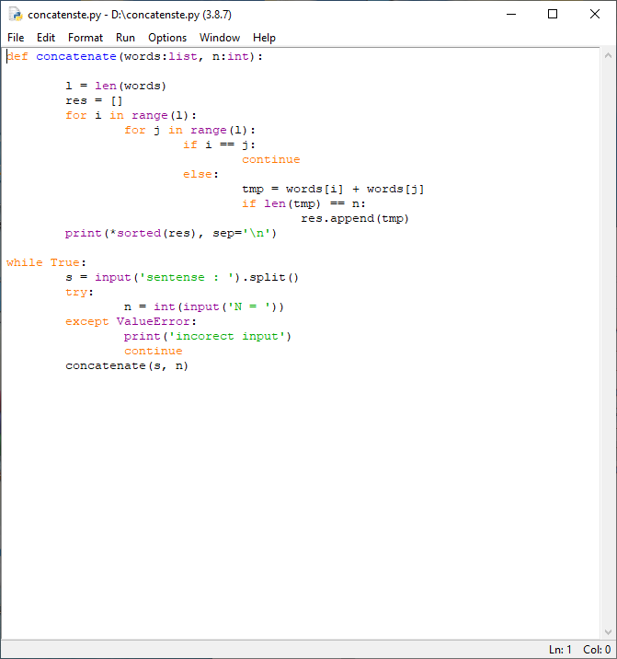The image size is (617, 659).
Task: Maximize the IDLE editor window
Action: click(553, 15)
